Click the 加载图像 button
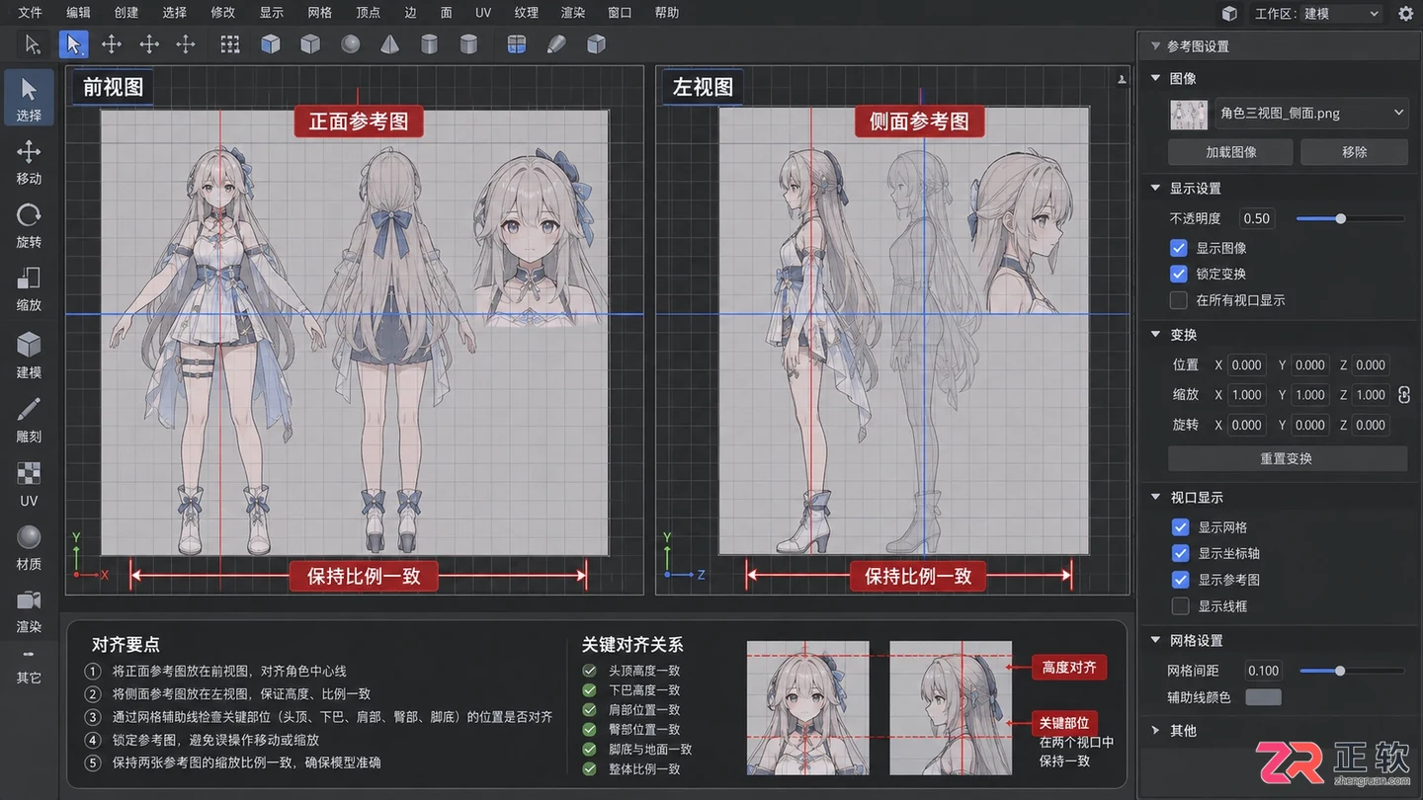Image resolution: width=1423 pixels, height=800 pixels. (x=1230, y=152)
